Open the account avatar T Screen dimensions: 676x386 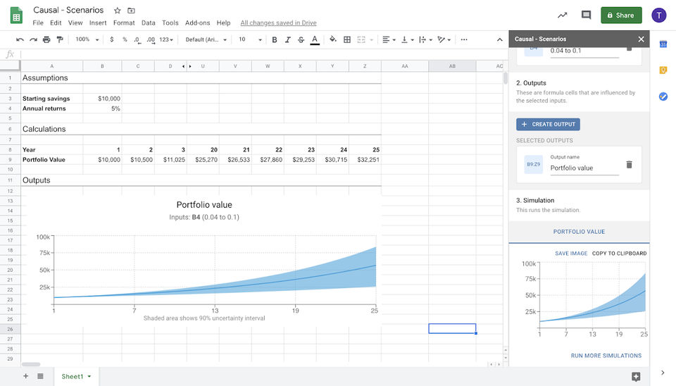tap(659, 15)
